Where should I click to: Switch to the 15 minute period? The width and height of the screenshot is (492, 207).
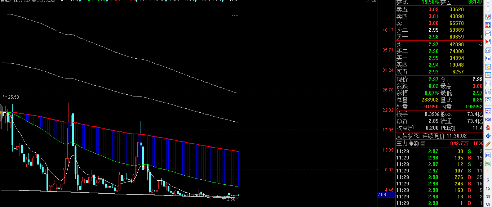point(488,189)
